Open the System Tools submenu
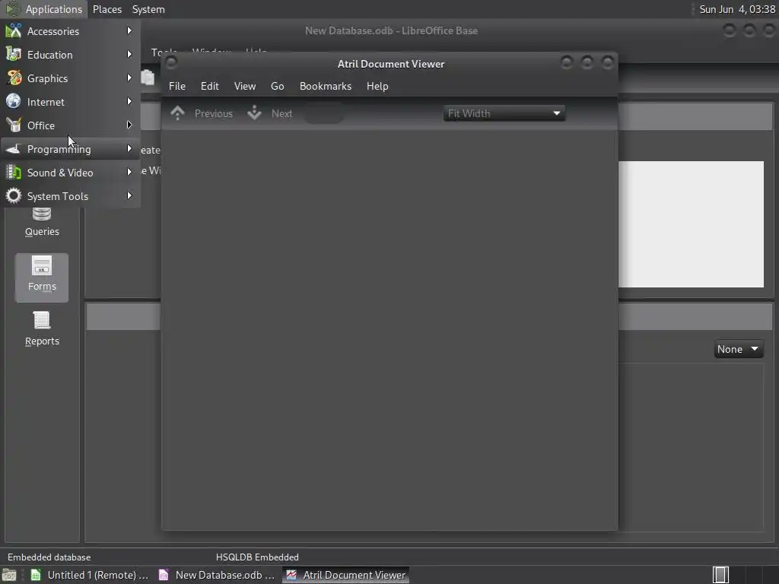The image size is (779, 584). [70, 196]
